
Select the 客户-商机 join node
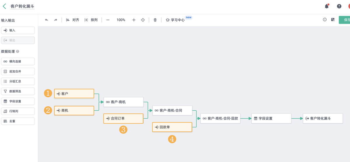(x=124, y=102)
